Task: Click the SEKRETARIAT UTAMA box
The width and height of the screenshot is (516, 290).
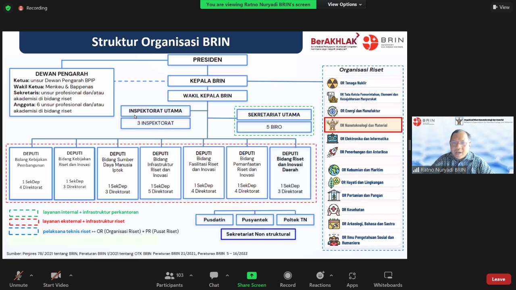Action: (x=274, y=115)
